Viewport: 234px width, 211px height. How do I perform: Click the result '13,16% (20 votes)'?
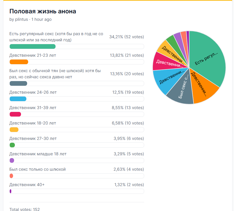coord(127,74)
